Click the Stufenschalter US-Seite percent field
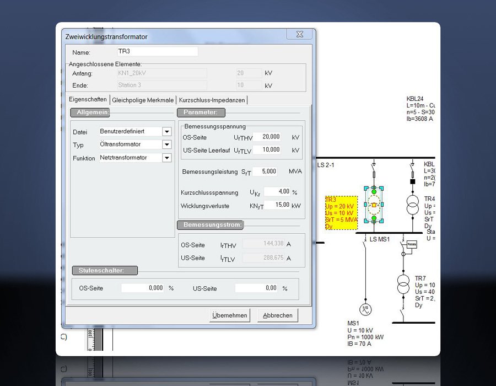Image resolution: width=496 pixels, height=386 pixels. [x=256, y=288]
